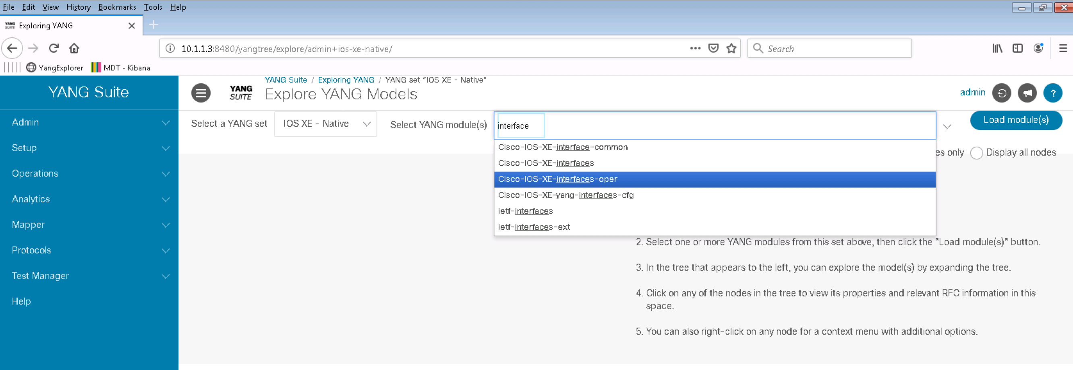1073x370 pixels.
Task: Expand the Operations sidebar section
Action: (x=89, y=174)
